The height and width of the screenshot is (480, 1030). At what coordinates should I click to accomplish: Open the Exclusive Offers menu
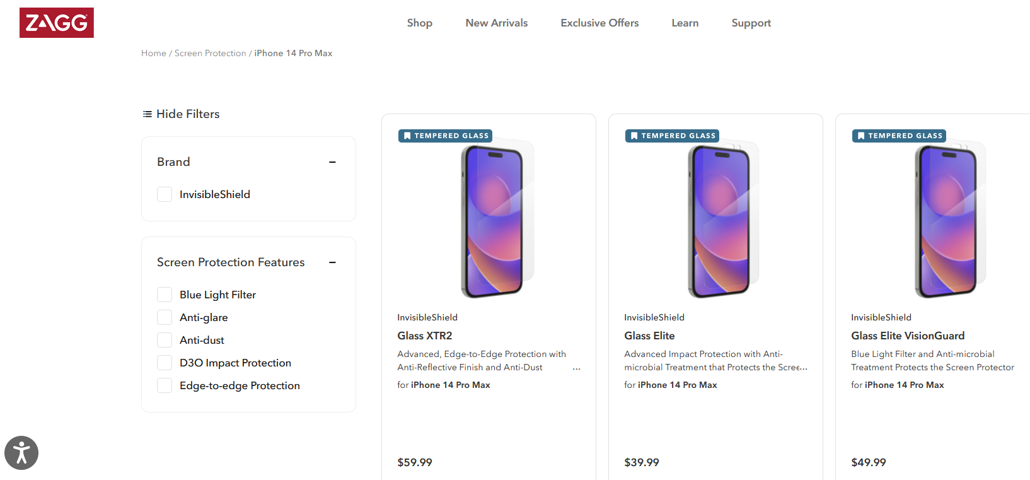click(599, 23)
